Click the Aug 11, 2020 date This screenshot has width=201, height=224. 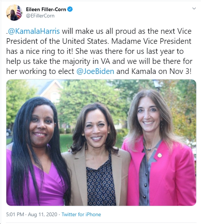(x=43, y=214)
